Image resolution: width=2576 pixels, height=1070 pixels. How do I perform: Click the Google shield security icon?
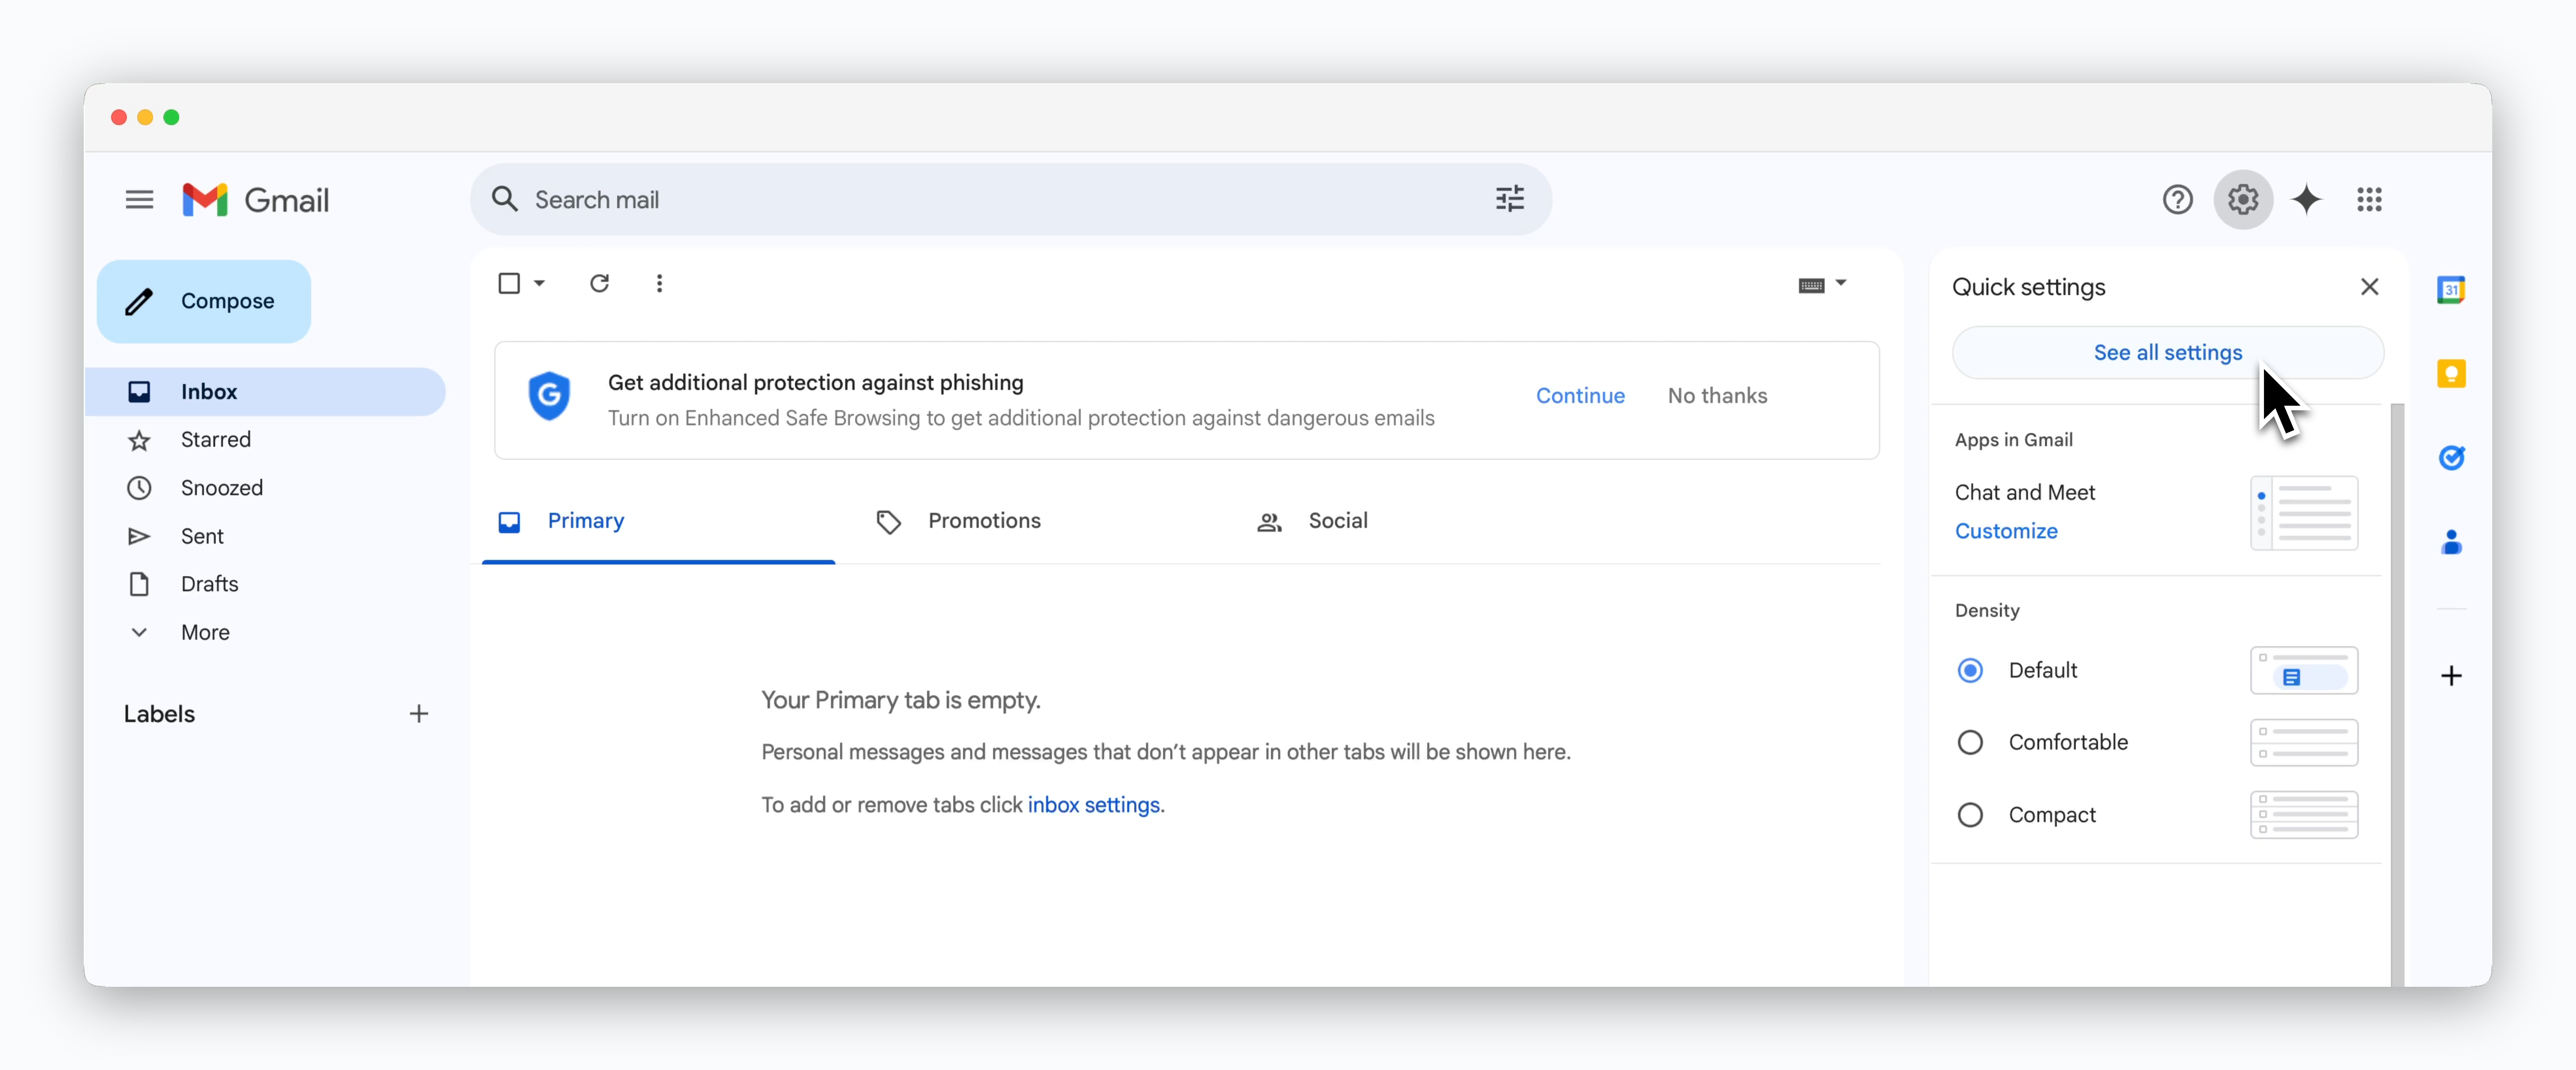tap(549, 396)
